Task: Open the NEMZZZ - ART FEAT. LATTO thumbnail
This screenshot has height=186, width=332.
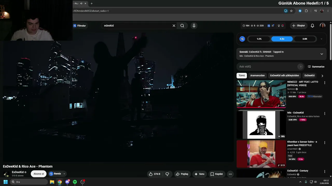Action: pyautogui.click(x=261, y=94)
